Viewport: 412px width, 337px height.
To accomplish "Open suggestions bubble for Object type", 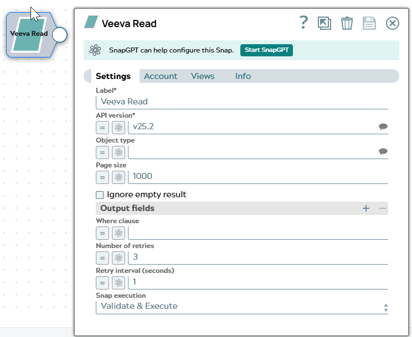I will click(x=383, y=151).
